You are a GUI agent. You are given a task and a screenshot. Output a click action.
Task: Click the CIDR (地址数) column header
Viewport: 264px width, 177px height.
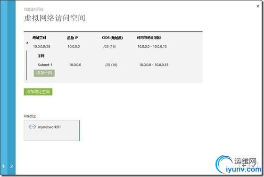pos(112,38)
